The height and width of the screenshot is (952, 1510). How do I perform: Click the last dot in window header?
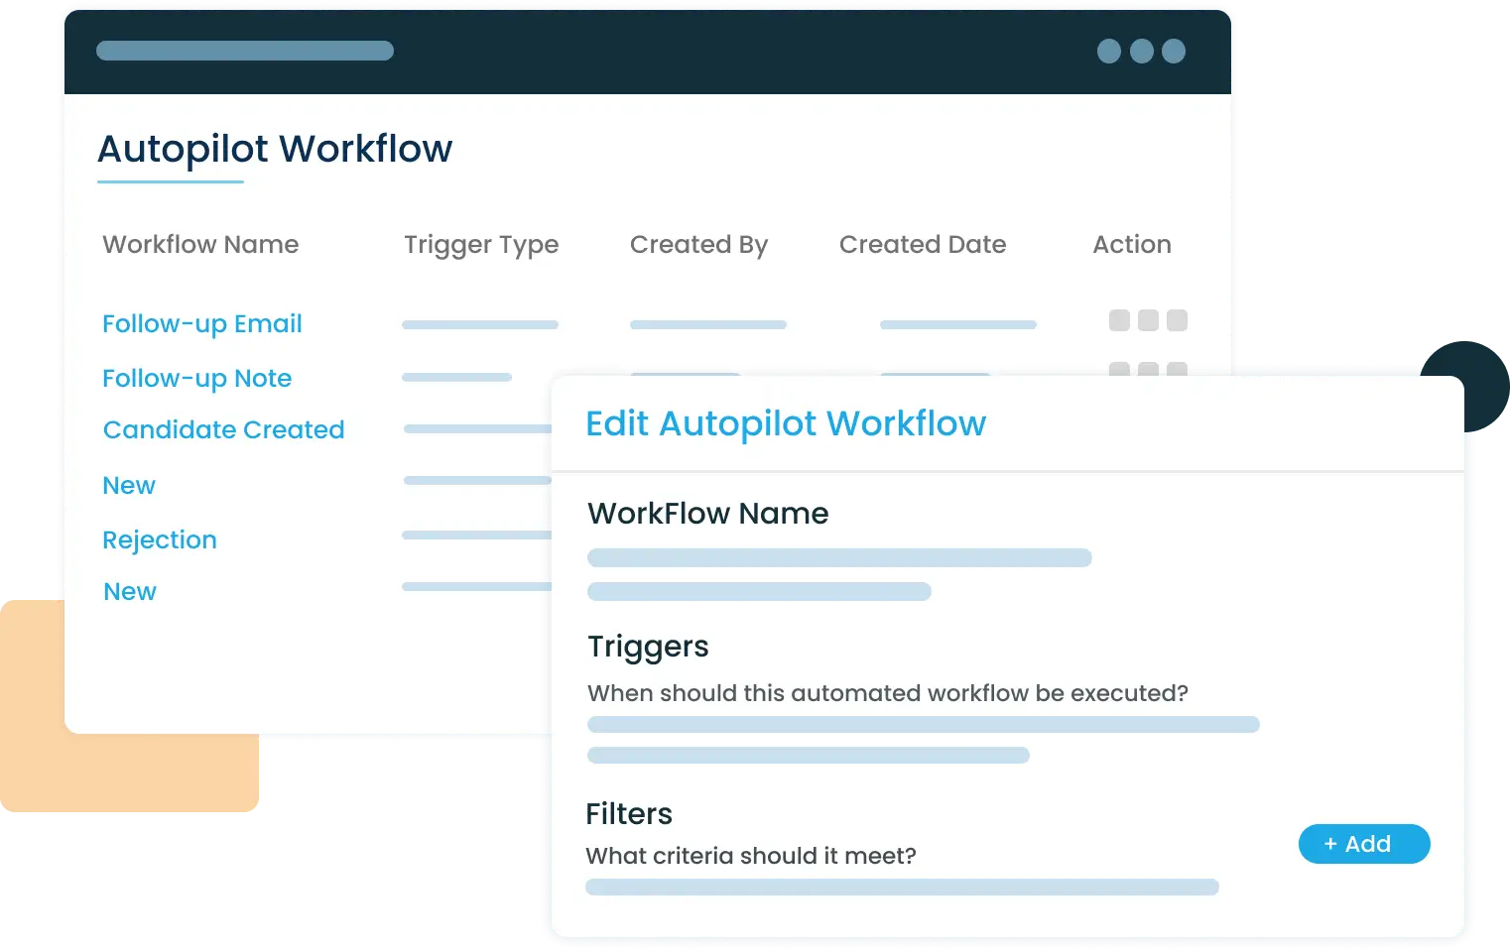1174,51
